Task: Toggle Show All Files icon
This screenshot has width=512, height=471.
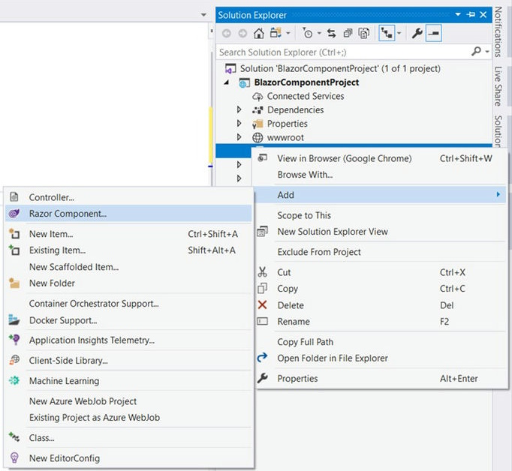Action: (364, 33)
